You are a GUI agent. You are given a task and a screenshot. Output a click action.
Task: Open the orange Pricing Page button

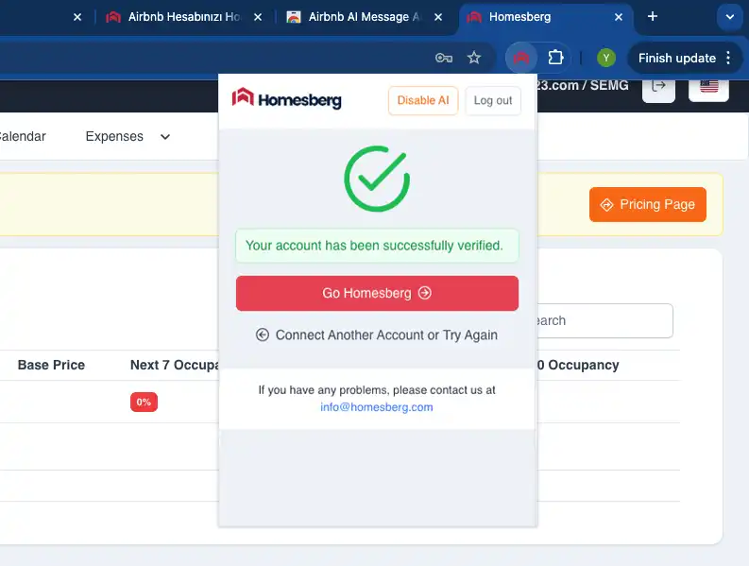pyautogui.click(x=647, y=204)
